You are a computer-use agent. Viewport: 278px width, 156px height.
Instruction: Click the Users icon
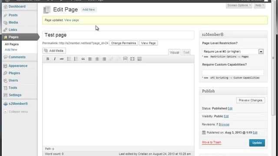pyautogui.click(x=6, y=81)
